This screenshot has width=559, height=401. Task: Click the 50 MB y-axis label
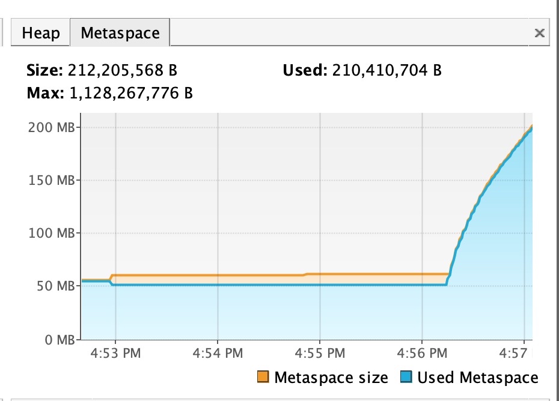53,286
